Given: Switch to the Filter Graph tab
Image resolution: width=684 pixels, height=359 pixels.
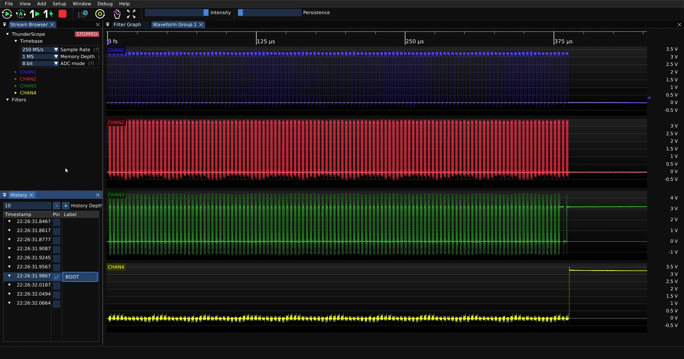Looking at the screenshot, I should tap(127, 25).
